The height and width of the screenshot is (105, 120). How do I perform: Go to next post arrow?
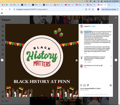(116, 60)
